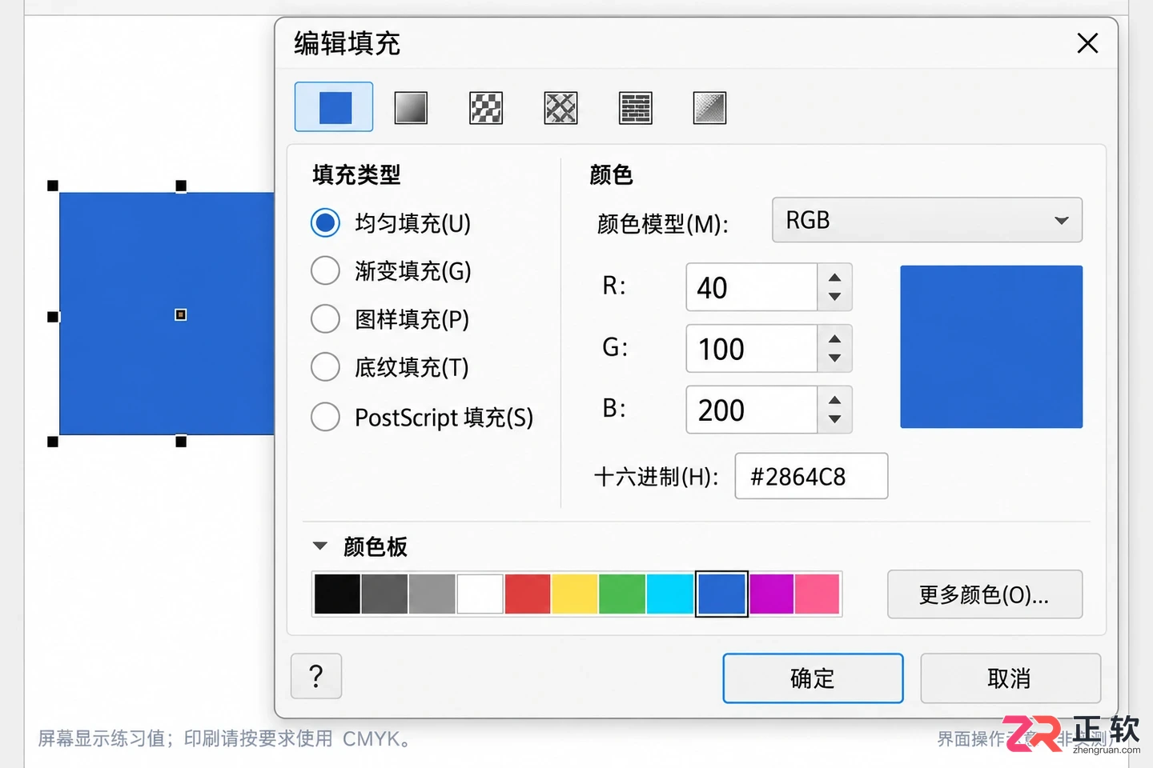Pick the green palette swatch
The width and height of the screenshot is (1153, 768).
tap(622, 594)
